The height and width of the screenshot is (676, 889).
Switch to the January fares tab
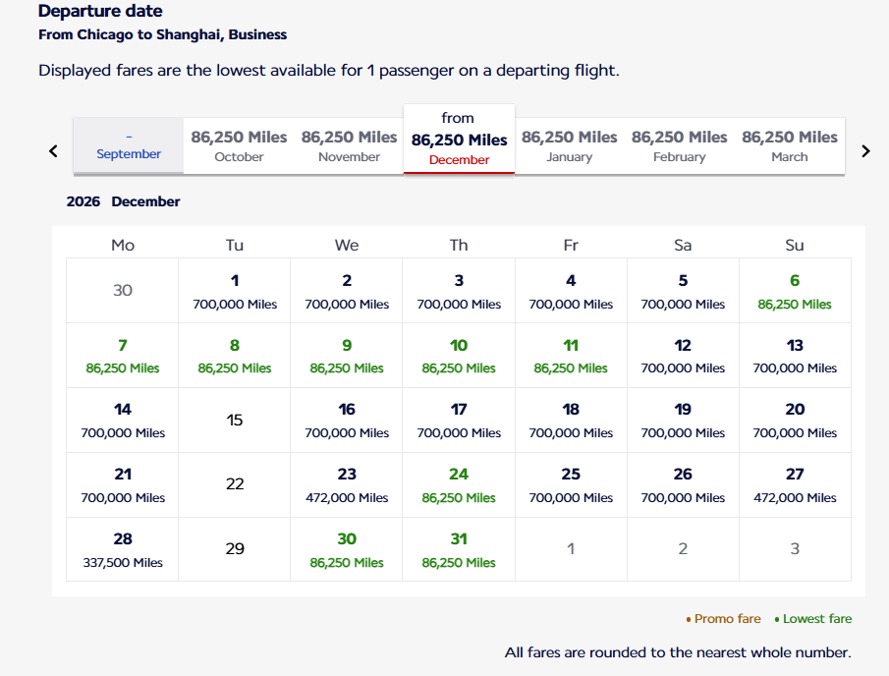[x=569, y=145]
